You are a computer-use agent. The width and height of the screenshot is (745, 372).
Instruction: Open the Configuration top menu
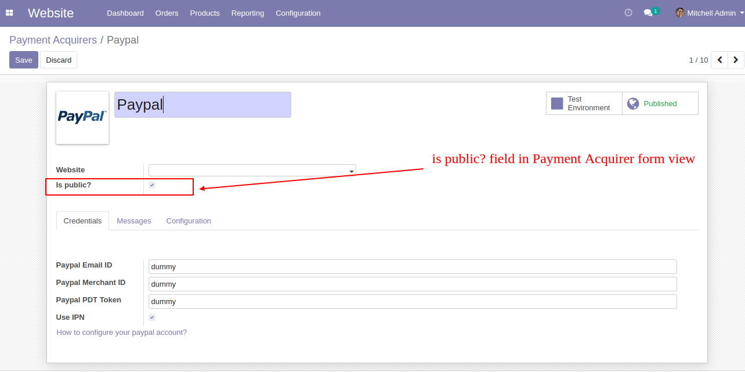click(298, 13)
